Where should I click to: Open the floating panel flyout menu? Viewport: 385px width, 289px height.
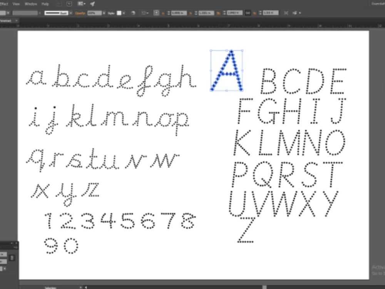pos(15,247)
